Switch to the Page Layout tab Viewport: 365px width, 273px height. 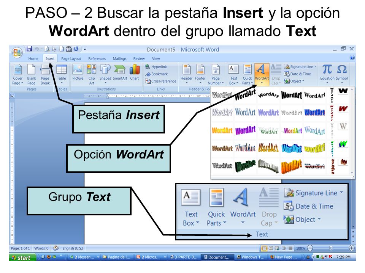(x=71, y=58)
